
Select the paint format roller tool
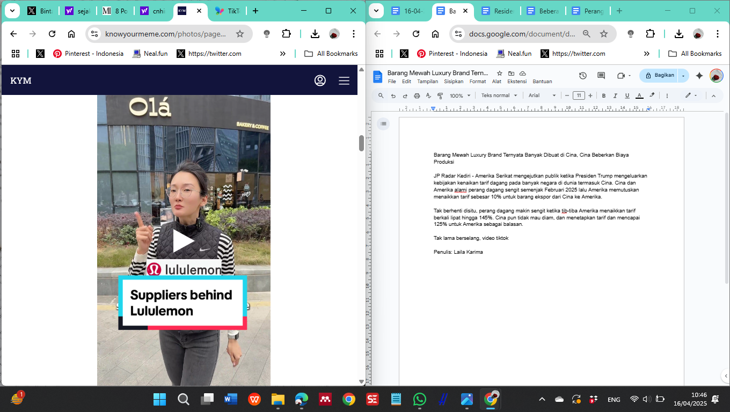pos(440,95)
